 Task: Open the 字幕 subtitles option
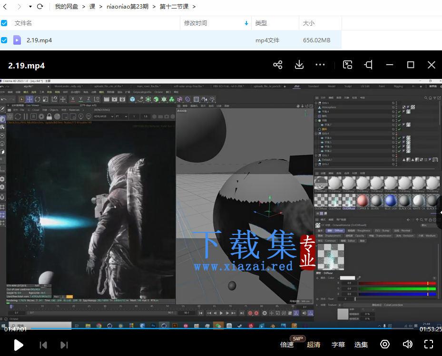[338, 345]
